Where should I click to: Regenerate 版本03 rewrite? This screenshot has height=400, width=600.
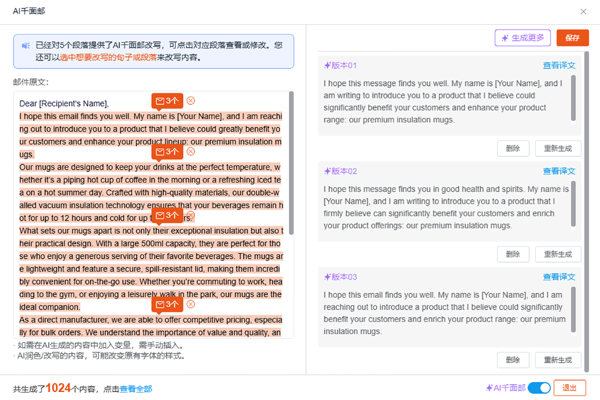(x=558, y=360)
